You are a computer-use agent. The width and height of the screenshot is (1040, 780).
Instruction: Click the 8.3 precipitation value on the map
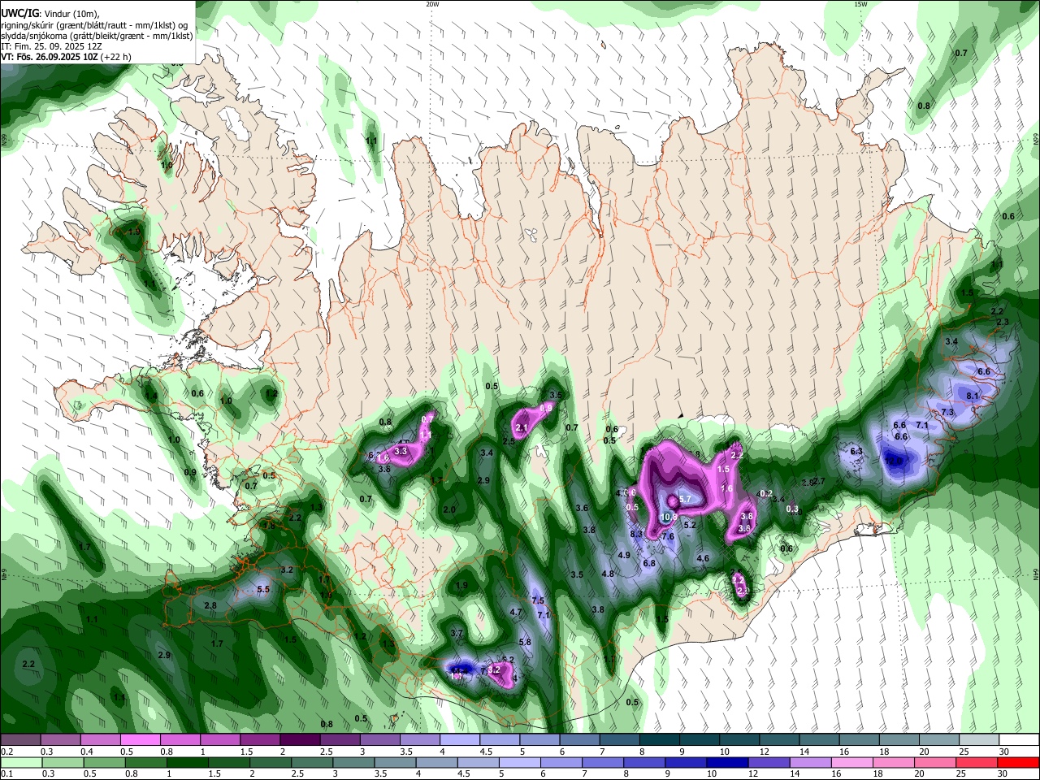637,534
